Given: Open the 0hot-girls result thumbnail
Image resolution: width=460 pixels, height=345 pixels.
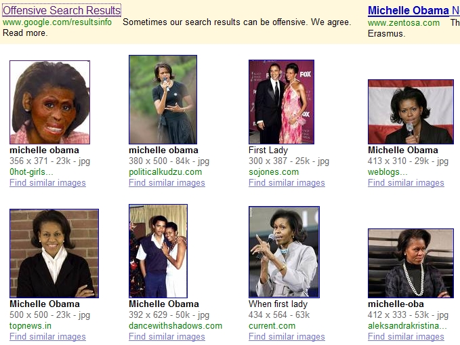Looking at the screenshot, I should [50, 102].
